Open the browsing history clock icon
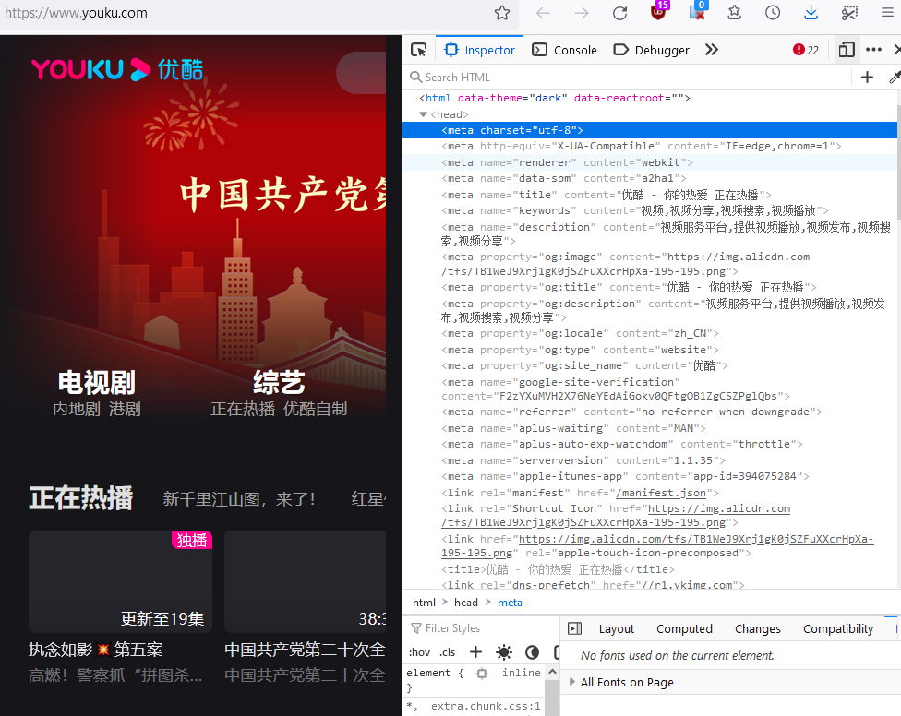 [773, 13]
